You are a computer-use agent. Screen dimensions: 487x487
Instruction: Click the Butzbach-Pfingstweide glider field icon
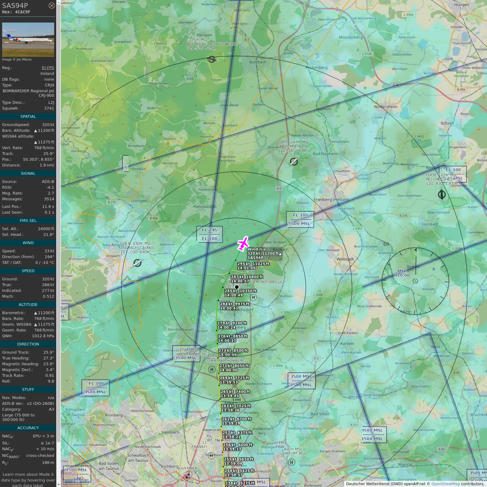tap(212, 60)
